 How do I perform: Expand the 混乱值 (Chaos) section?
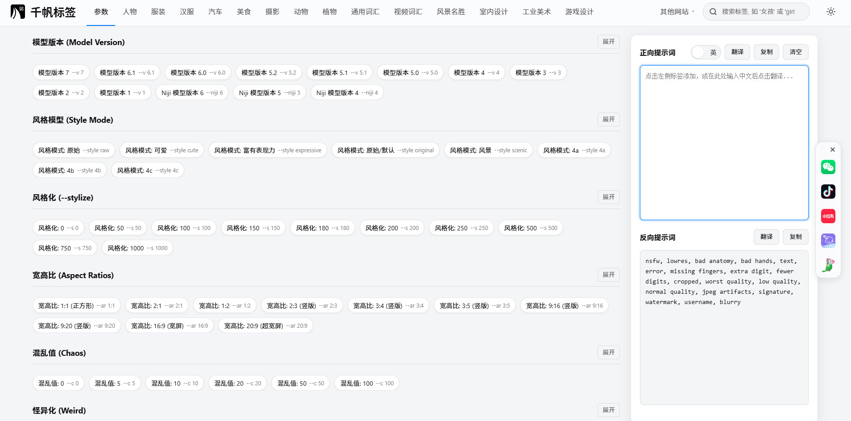point(608,352)
